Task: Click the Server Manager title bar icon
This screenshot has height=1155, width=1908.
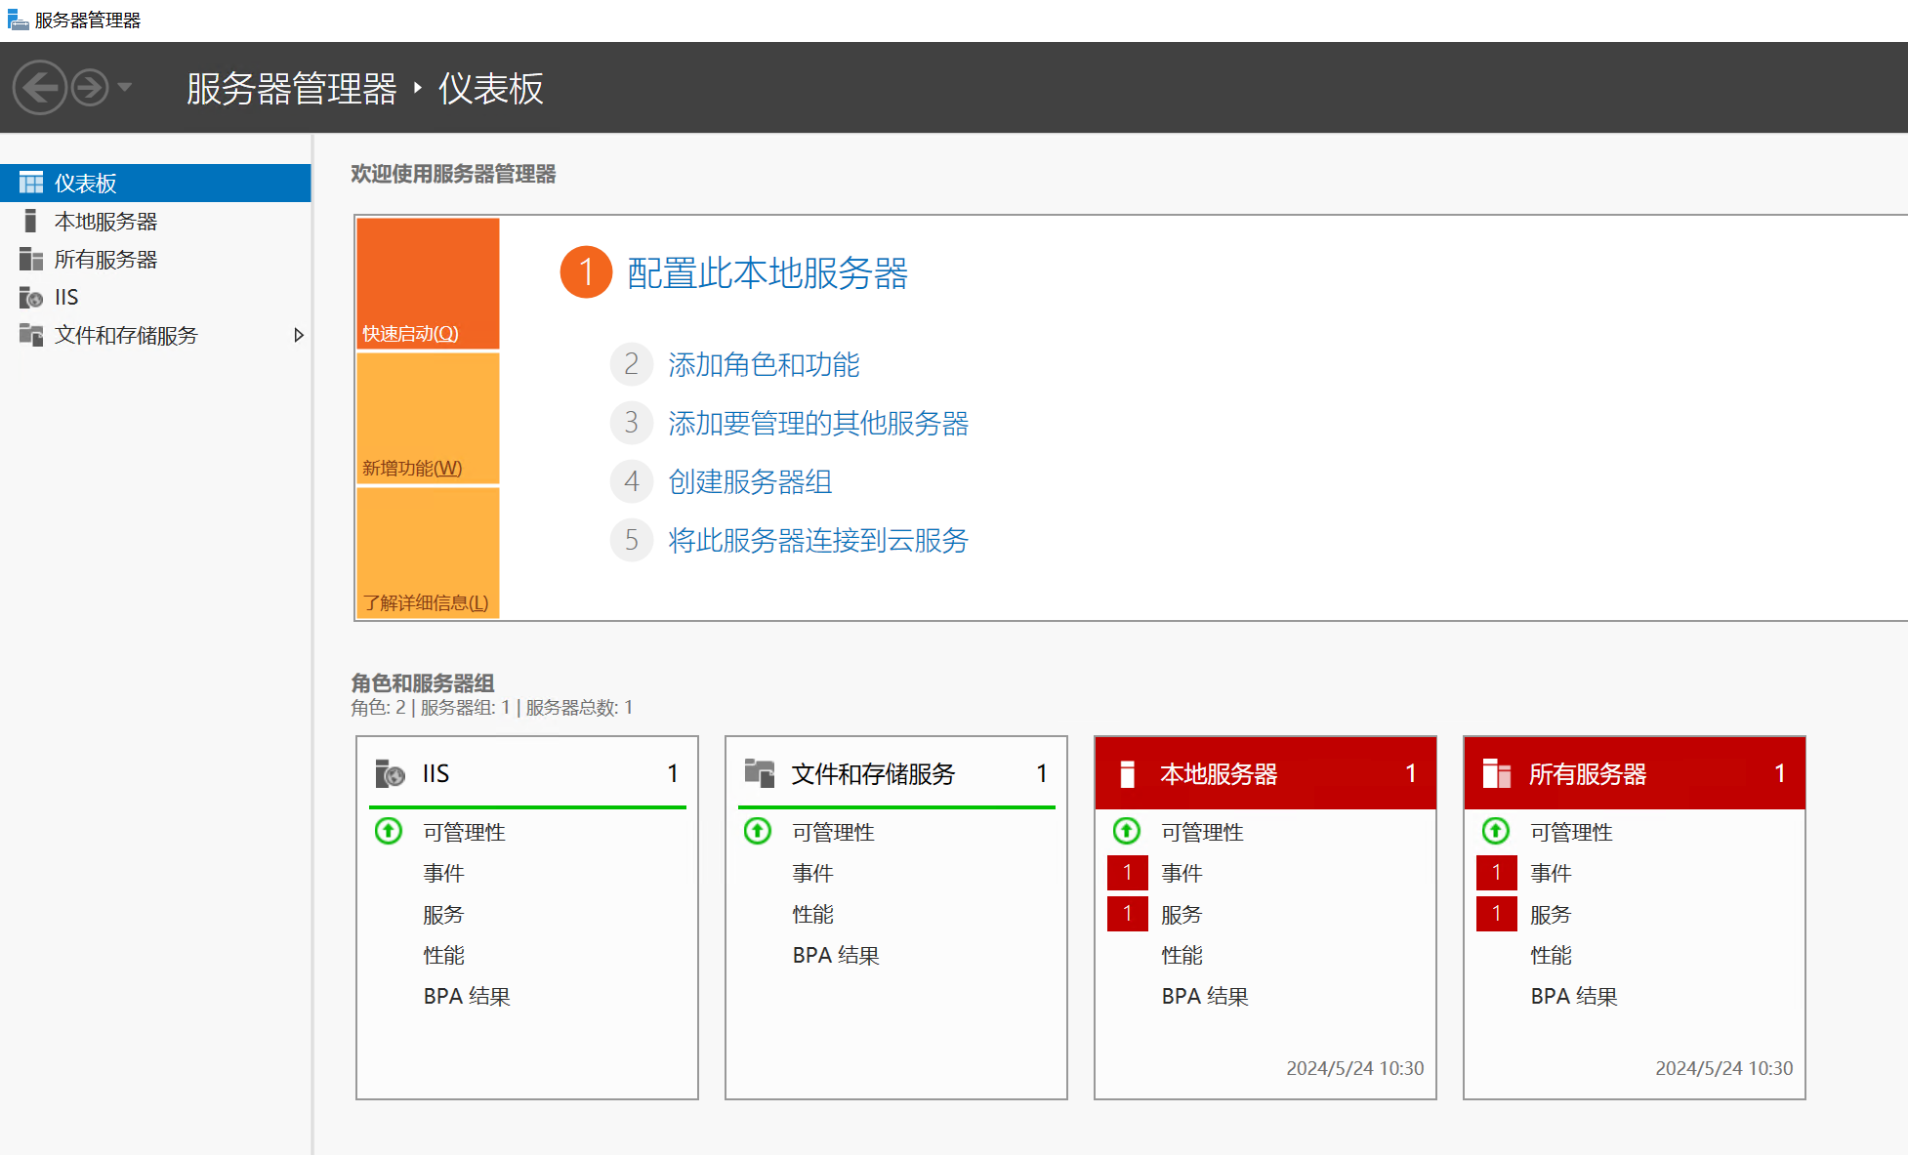Action: coord(18,20)
